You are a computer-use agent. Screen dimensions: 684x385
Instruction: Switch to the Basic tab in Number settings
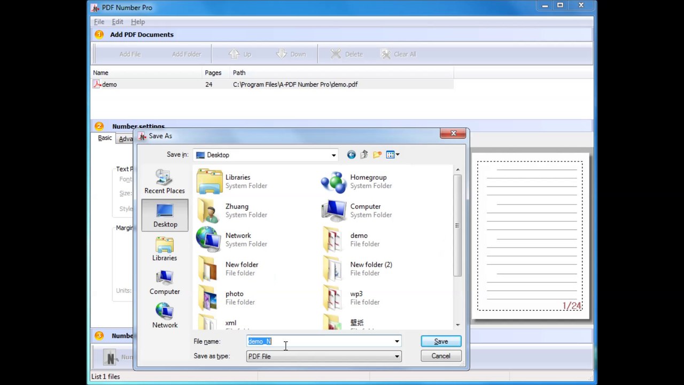pyautogui.click(x=105, y=138)
